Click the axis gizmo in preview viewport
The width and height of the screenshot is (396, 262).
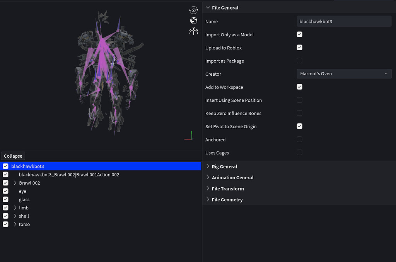tap(189, 136)
